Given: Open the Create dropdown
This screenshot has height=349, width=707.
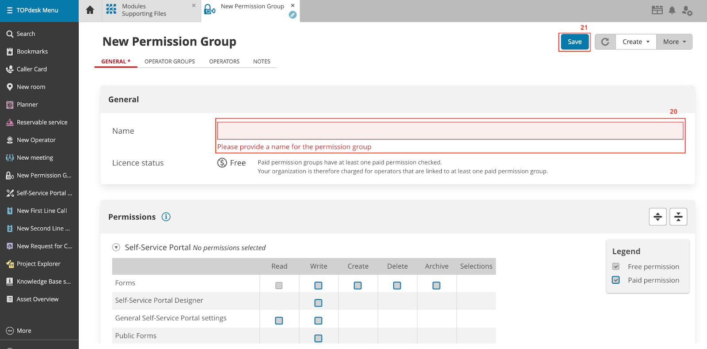Looking at the screenshot, I should (636, 42).
